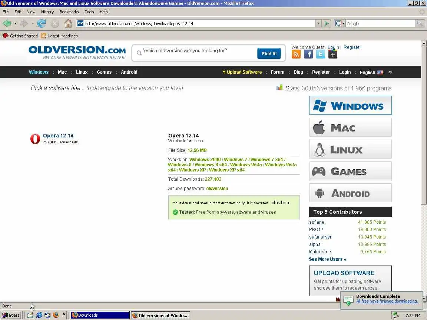The height and width of the screenshot is (320, 427).
Task: Click All files have finished downloading link
Action: tap(387, 301)
